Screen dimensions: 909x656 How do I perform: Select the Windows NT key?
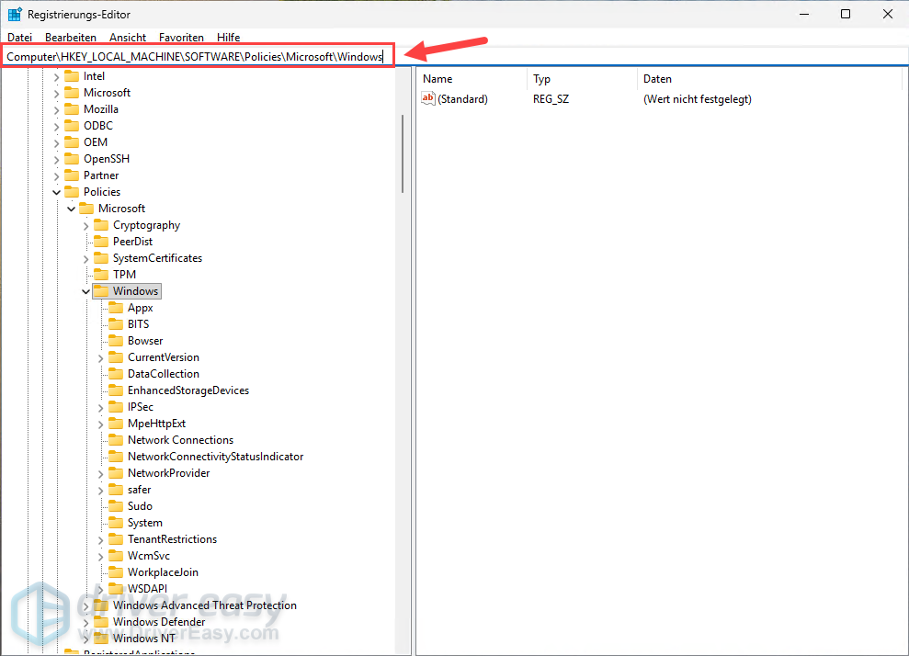click(143, 638)
